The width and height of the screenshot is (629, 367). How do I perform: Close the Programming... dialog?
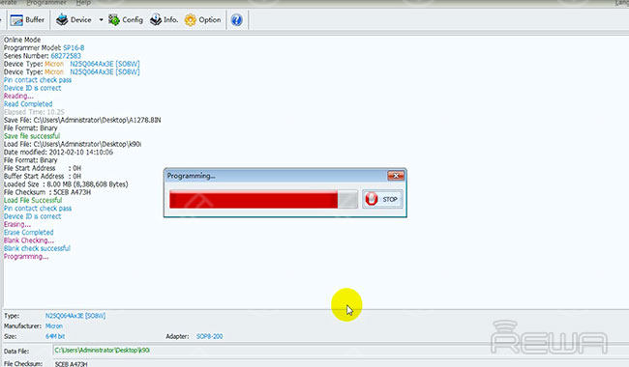coord(396,176)
